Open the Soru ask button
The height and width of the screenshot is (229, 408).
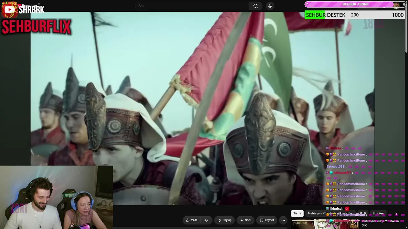click(x=245, y=220)
